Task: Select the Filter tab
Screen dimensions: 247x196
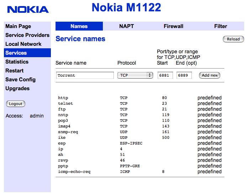Action: click(221, 26)
